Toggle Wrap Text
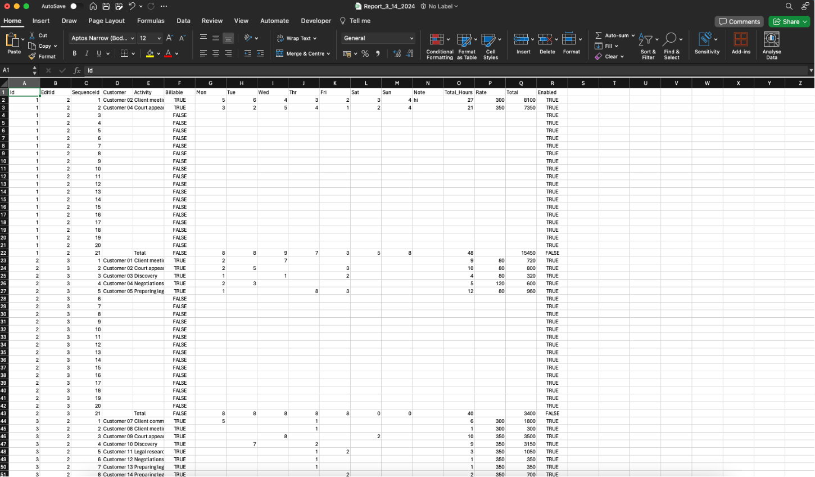The width and height of the screenshot is (815, 477). click(x=297, y=38)
